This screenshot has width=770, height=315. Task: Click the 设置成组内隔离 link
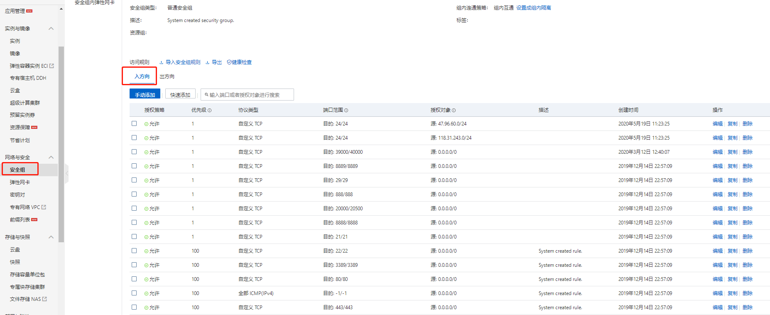pos(534,8)
